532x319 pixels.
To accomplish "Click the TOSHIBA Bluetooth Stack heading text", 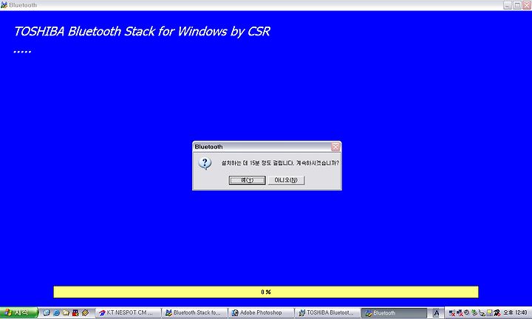I will click(142, 31).
